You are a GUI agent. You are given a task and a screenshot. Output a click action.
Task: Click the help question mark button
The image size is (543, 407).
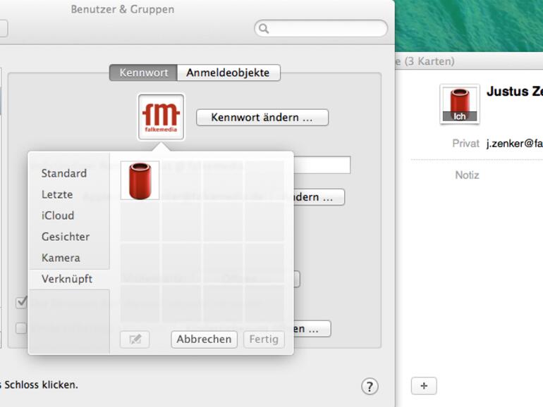pos(370,387)
